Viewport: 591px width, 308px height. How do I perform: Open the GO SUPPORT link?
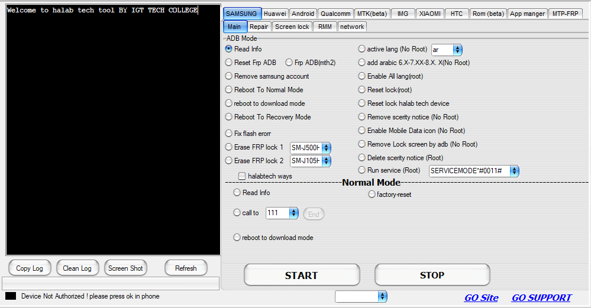(541, 298)
